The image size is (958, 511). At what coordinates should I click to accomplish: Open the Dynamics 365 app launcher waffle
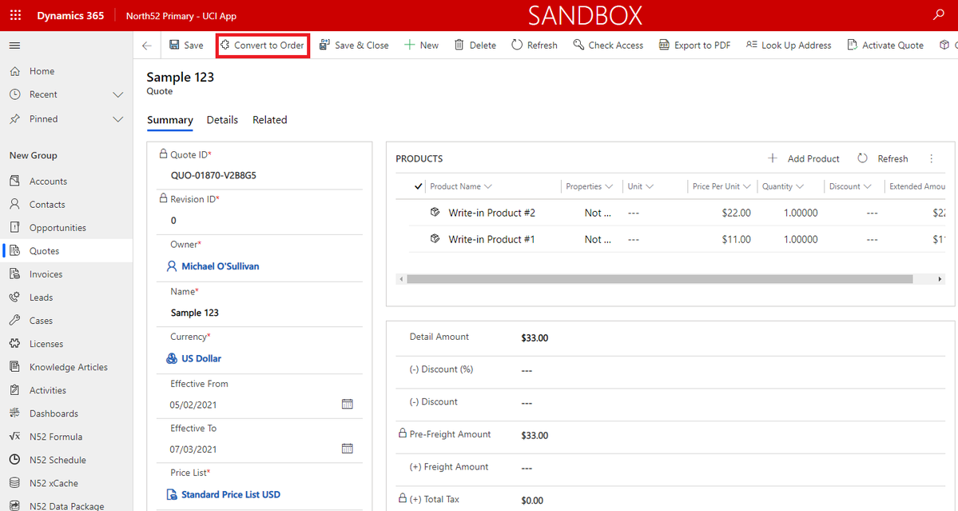pyautogui.click(x=16, y=15)
